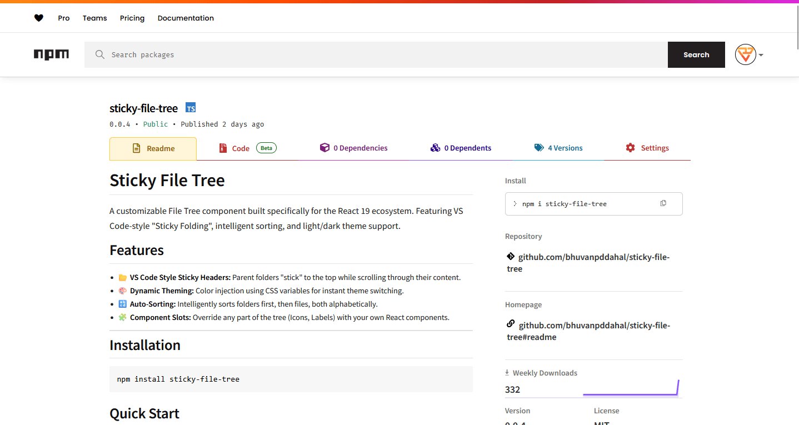
Task: Open the Documentation link
Action: [186, 18]
